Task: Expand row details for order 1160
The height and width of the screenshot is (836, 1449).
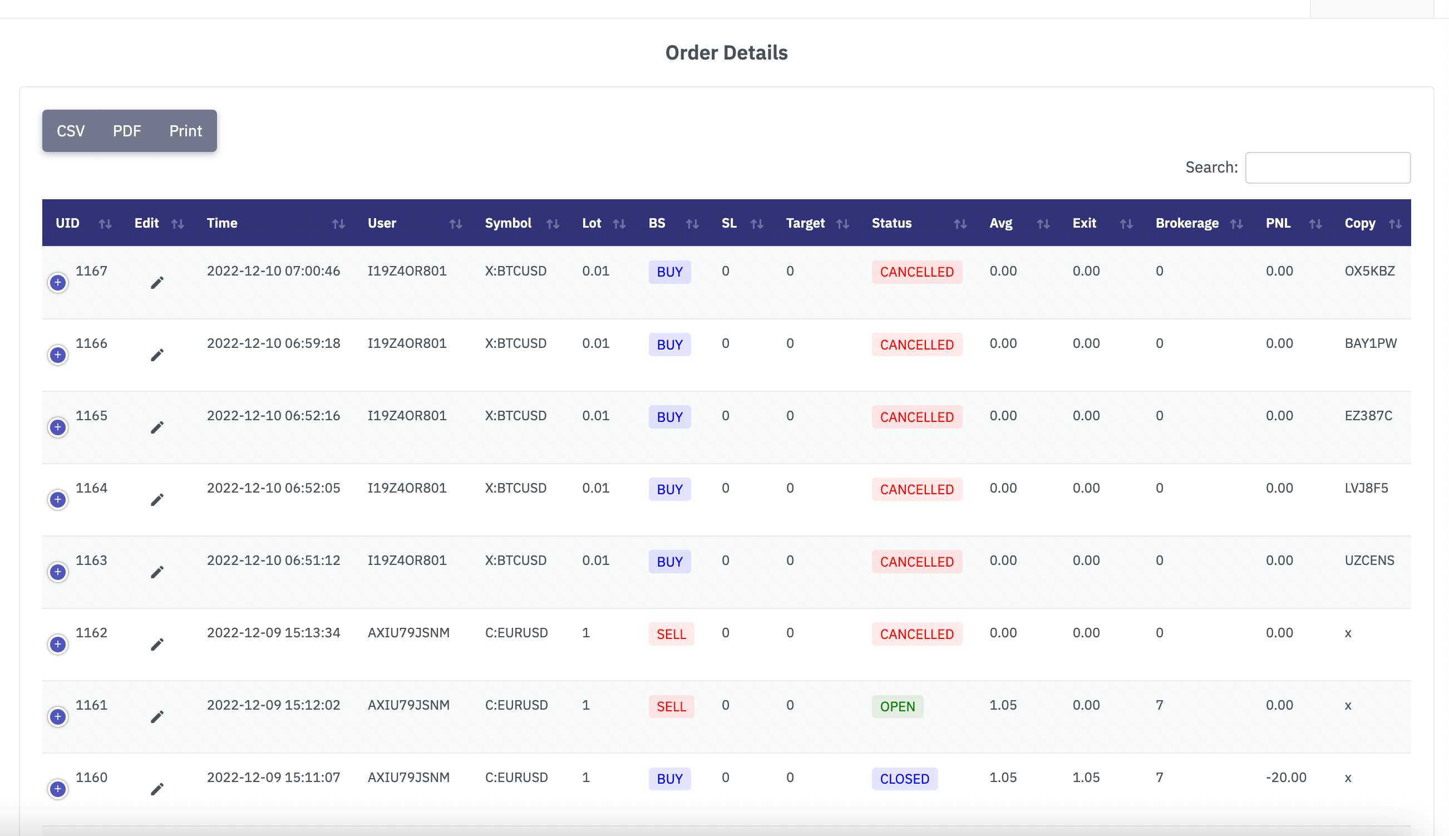Action: coord(57,789)
